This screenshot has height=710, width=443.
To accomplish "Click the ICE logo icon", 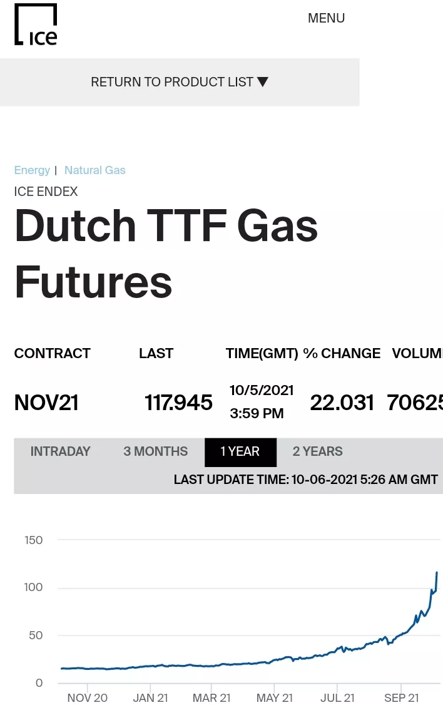I will point(36,24).
